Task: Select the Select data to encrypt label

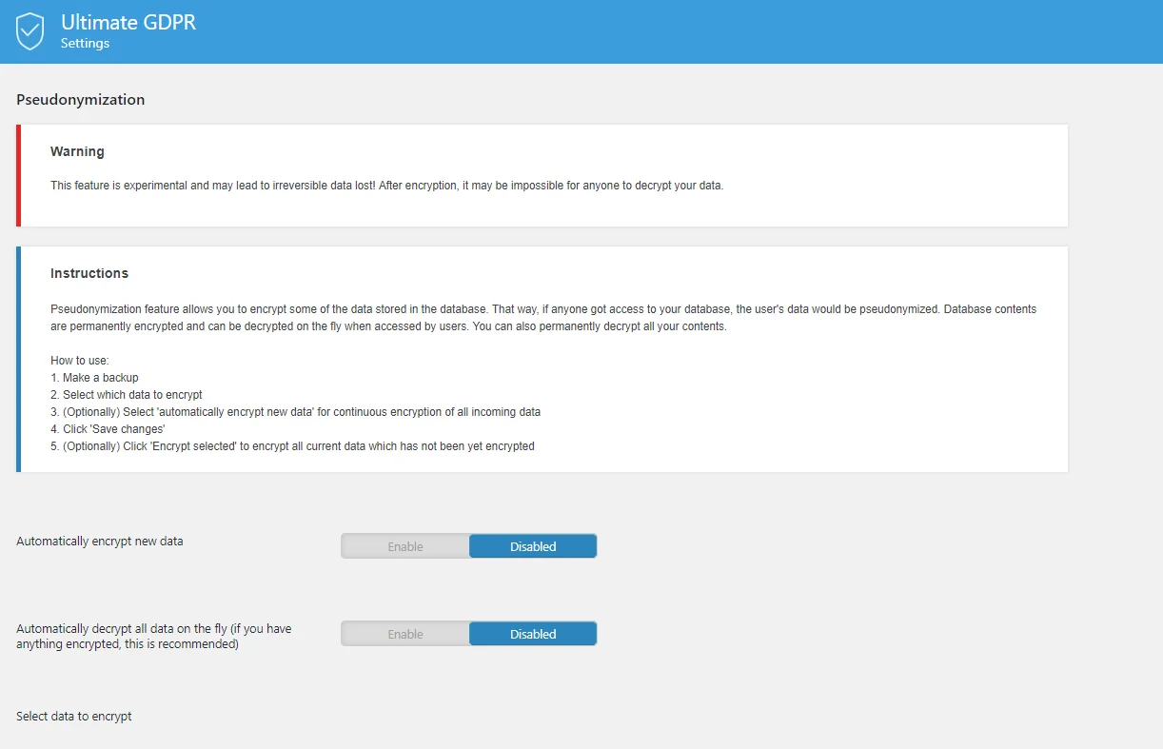Action: pos(73,716)
